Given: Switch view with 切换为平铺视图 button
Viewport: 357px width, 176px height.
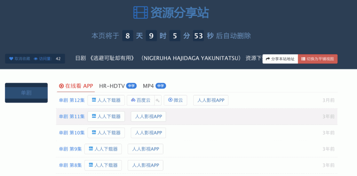Looking at the screenshot, I should pos(318,59).
